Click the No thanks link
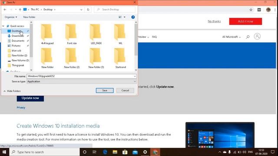 pyautogui.click(x=214, y=21)
